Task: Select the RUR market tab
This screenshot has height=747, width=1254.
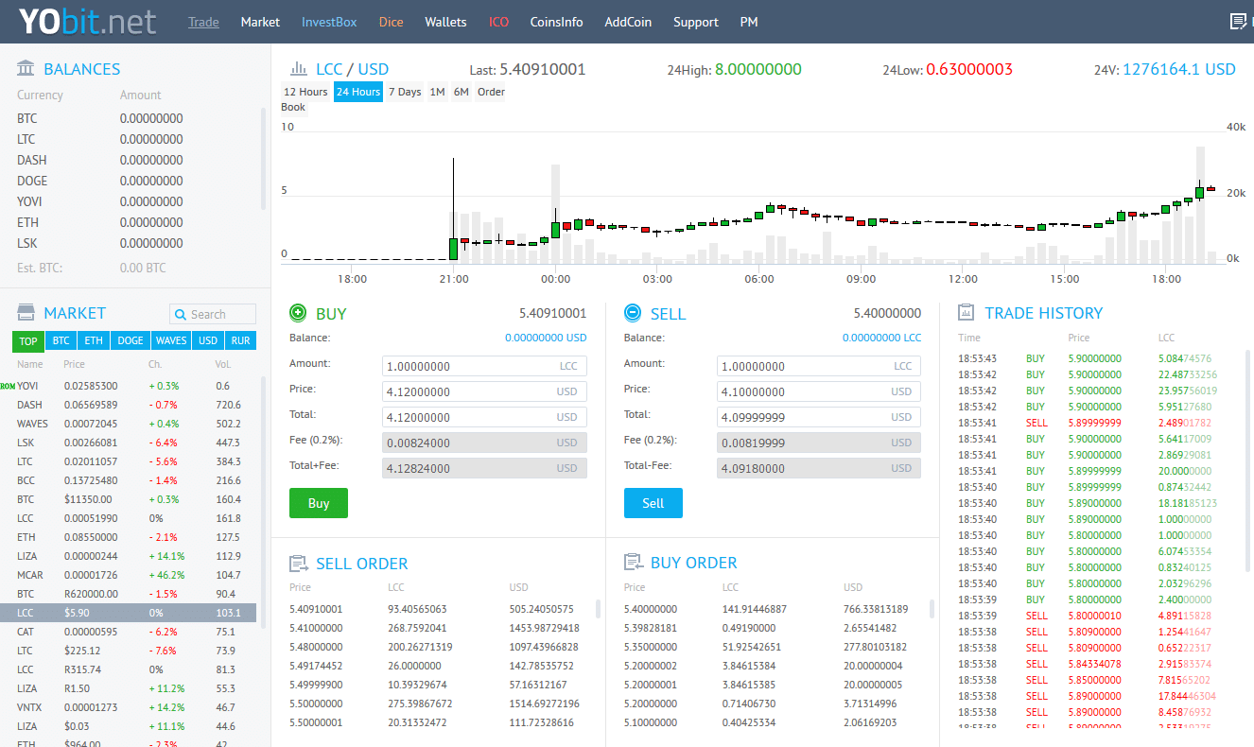Action: point(241,340)
